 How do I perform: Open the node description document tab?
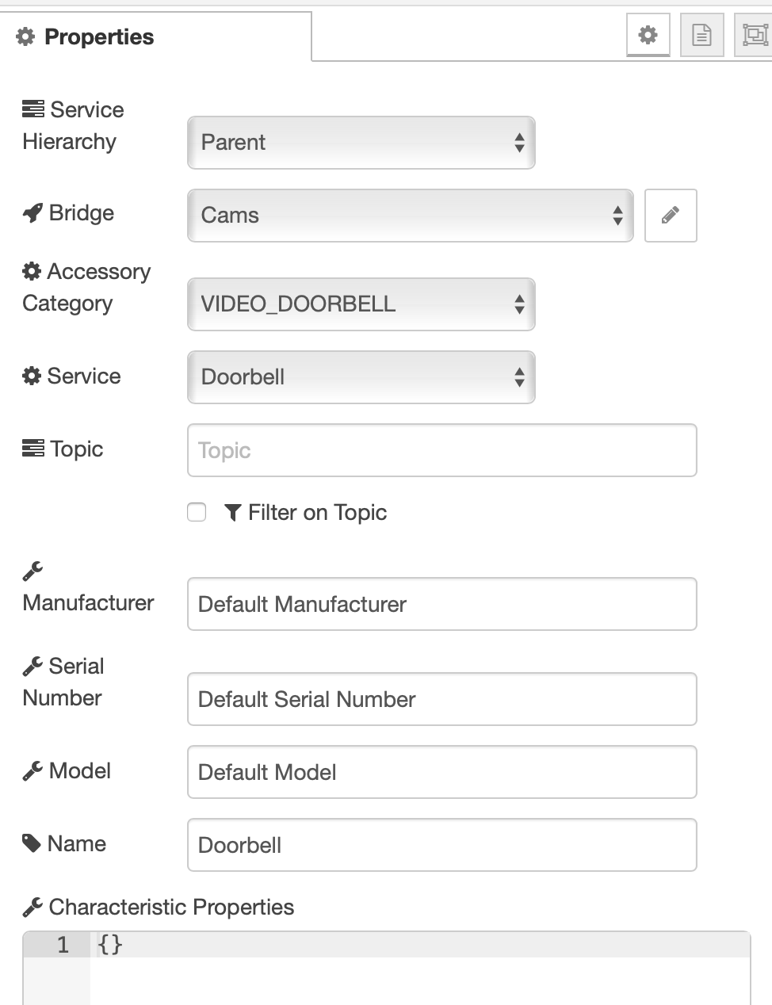[701, 36]
